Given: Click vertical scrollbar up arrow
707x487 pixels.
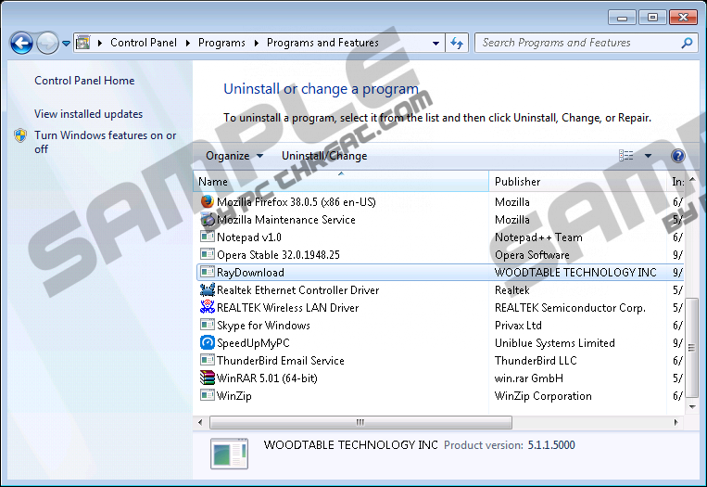Looking at the screenshot, I should [x=692, y=180].
